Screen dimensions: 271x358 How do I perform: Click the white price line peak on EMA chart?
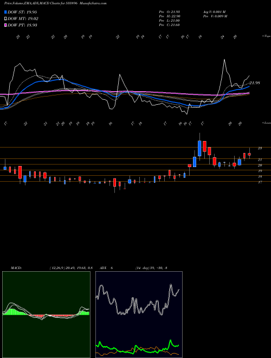click(x=224, y=60)
